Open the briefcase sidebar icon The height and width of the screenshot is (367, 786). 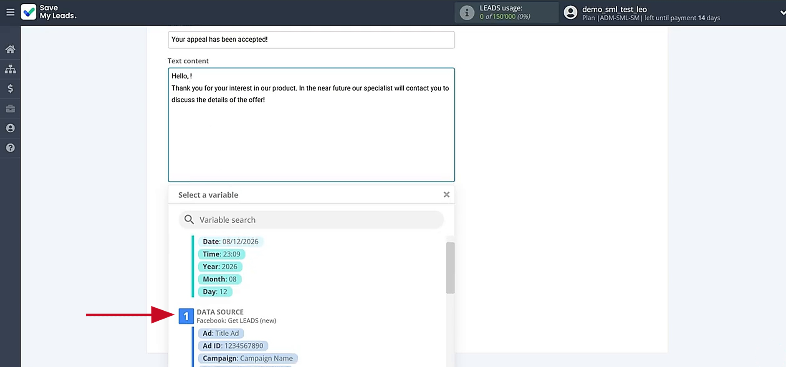tap(10, 108)
